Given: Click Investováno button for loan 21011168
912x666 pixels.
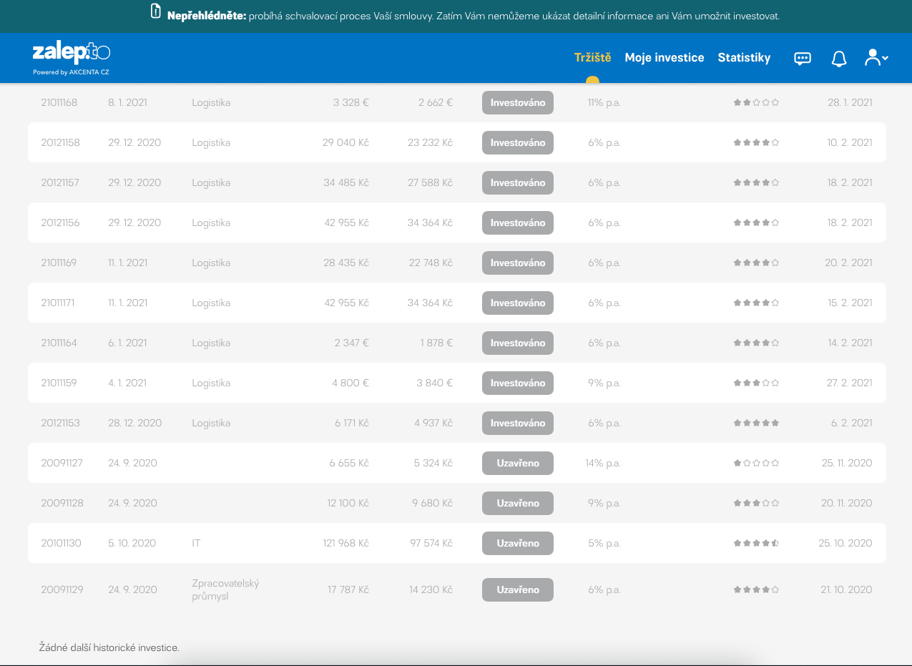Looking at the screenshot, I should tap(518, 102).
